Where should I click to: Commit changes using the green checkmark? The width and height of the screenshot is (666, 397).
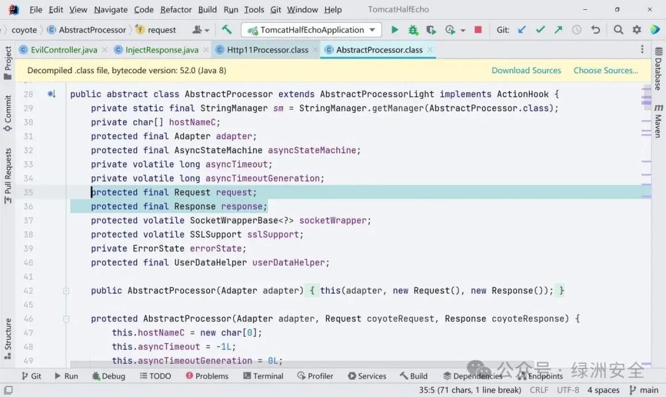(x=540, y=30)
